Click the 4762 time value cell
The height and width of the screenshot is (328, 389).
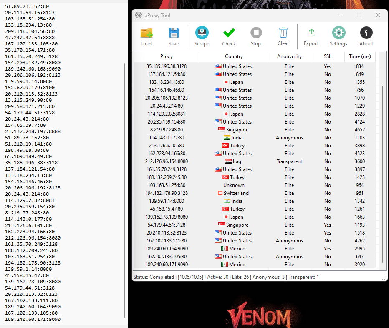point(360,241)
